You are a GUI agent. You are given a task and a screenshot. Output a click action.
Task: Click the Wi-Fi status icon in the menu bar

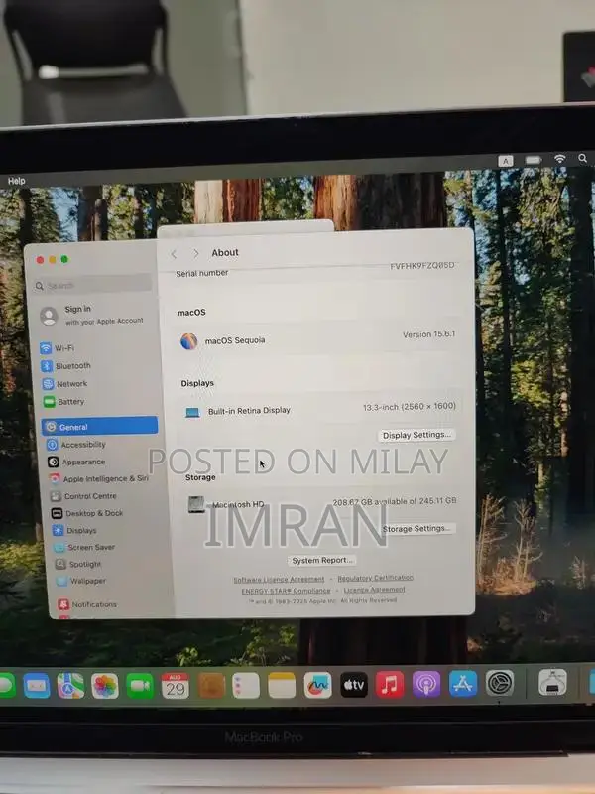[x=559, y=159]
